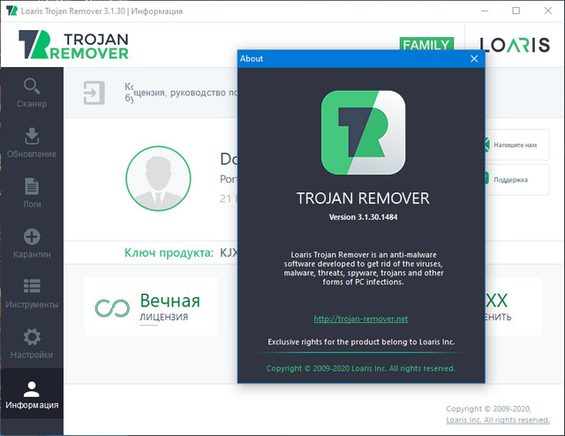Click the green FAMILY badge
This screenshot has height=436, width=565.
click(x=426, y=44)
